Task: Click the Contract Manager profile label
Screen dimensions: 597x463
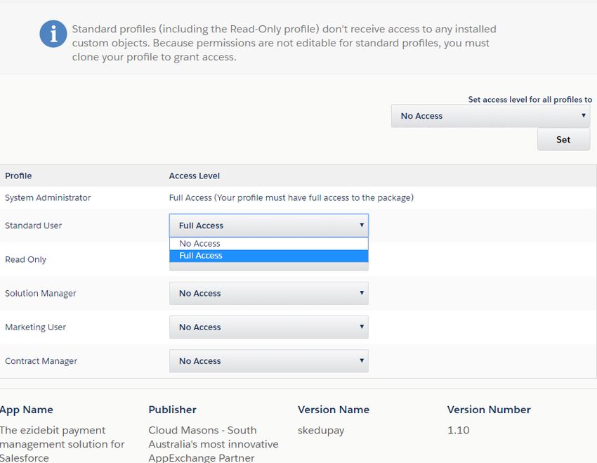Action: coord(41,361)
